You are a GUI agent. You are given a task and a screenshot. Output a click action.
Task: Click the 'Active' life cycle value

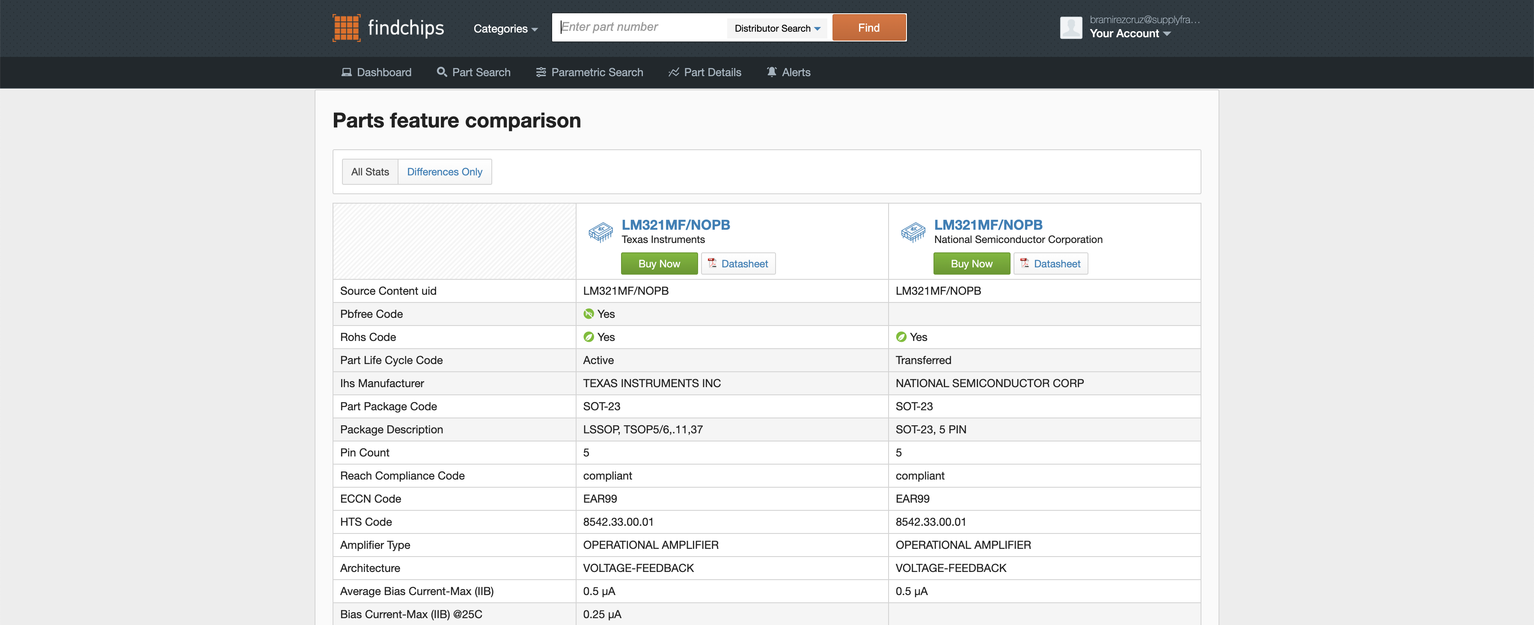pyautogui.click(x=598, y=360)
